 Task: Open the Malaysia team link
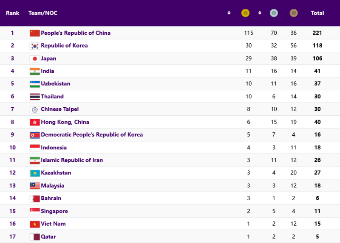click(x=52, y=186)
